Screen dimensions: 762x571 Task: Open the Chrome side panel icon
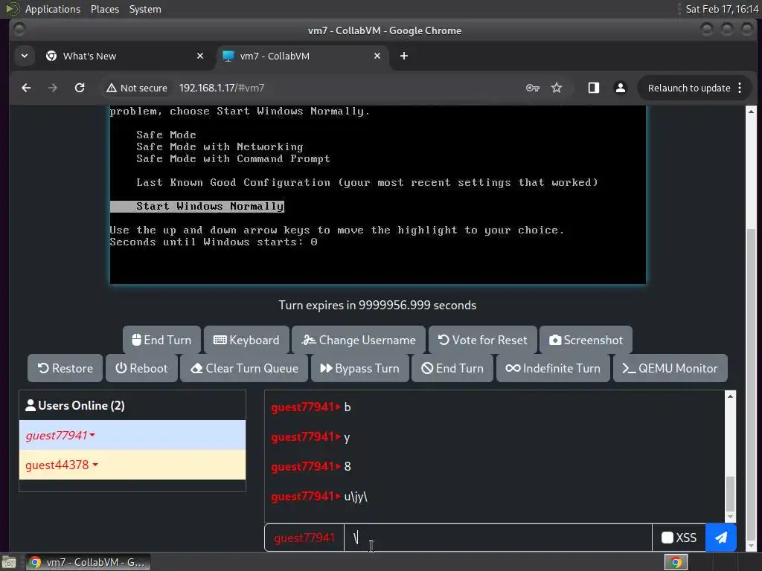click(x=593, y=88)
